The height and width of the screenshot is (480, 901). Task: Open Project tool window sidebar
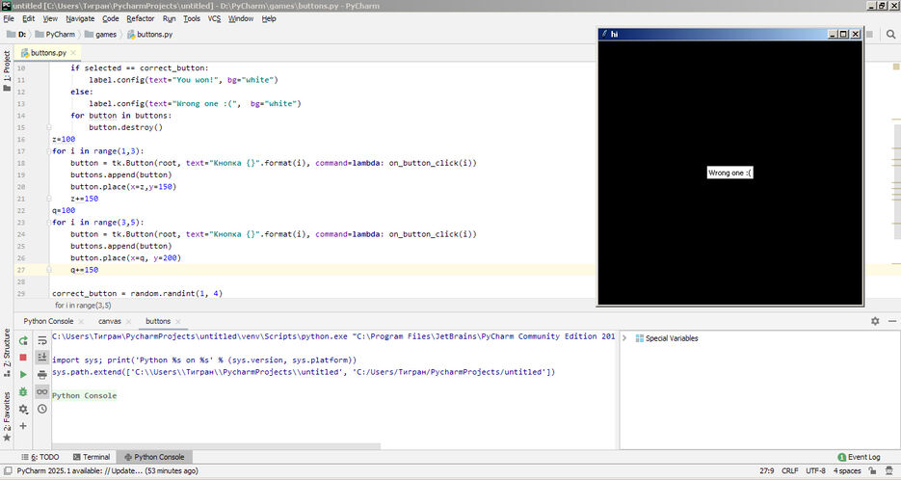7,70
